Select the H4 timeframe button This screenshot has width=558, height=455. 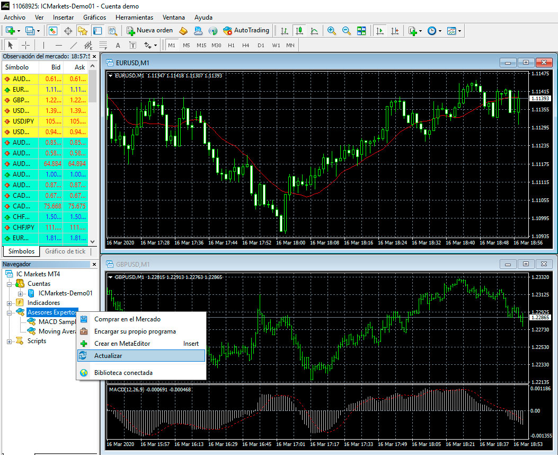[246, 46]
